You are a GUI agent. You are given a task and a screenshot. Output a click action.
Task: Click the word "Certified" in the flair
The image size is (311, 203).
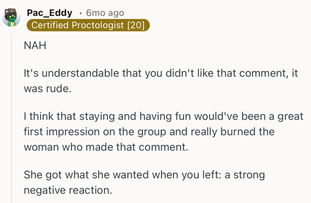[51, 25]
